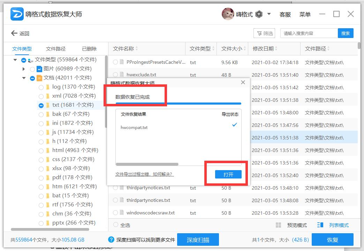Click the html folder icon
The width and height of the screenshot is (364, 251).
pyautogui.click(x=47, y=151)
